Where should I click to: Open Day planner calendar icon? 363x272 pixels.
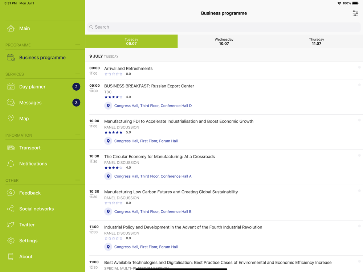click(11, 87)
